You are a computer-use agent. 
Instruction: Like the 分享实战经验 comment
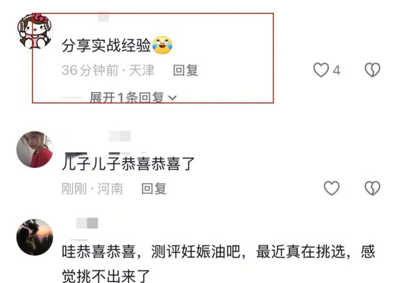click(x=321, y=70)
